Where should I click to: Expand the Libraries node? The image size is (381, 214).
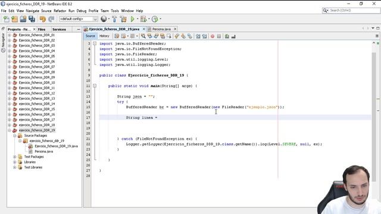(15, 162)
